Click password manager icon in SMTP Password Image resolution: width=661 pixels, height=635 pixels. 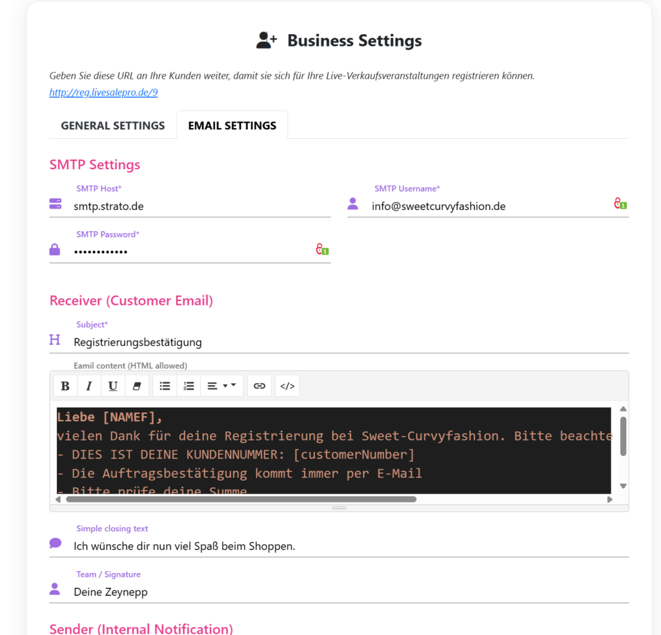(321, 249)
